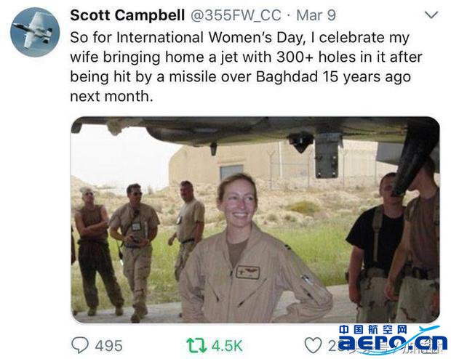Click the reply speech bubble icon

80,344
